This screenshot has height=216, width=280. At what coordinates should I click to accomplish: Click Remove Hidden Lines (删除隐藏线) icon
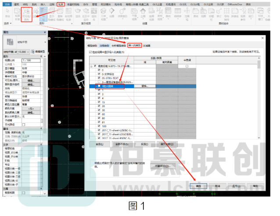60,14
